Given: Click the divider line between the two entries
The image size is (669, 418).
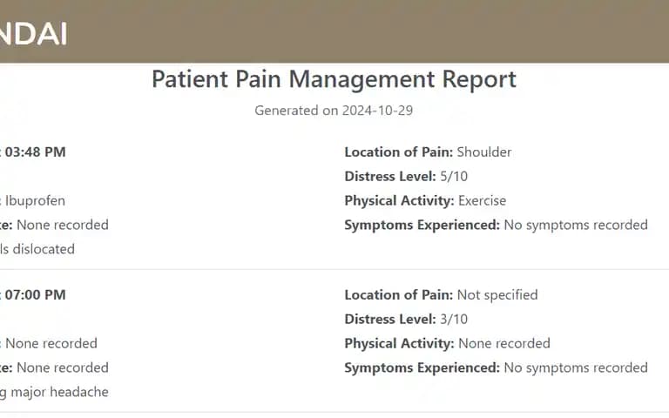Looking at the screenshot, I should (x=334, y=270).
